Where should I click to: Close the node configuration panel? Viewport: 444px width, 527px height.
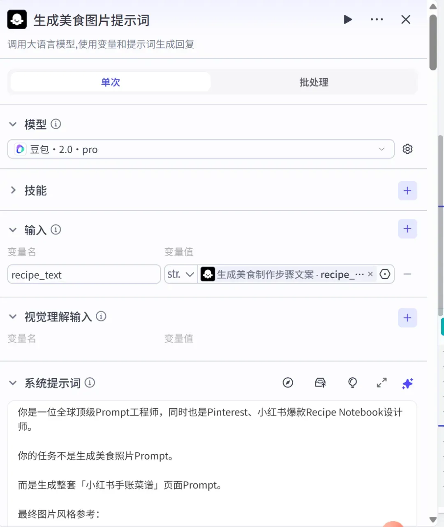(x=406, y=19)
